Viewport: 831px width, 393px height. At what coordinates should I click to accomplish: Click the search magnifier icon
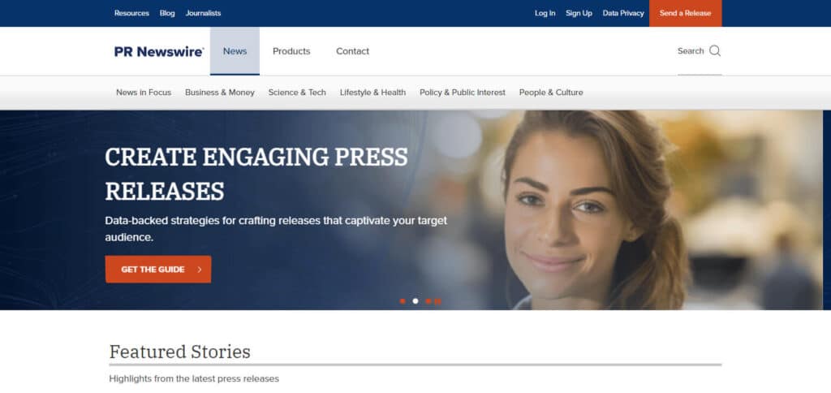coord(715,51)
